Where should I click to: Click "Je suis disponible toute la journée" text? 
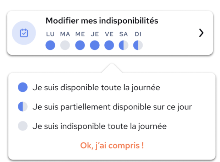pyautogui.click(x=96, y=87)
